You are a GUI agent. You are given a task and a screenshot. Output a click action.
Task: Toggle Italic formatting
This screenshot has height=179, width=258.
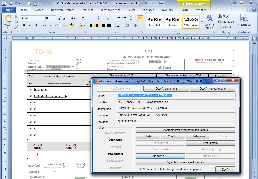(30, 25)
